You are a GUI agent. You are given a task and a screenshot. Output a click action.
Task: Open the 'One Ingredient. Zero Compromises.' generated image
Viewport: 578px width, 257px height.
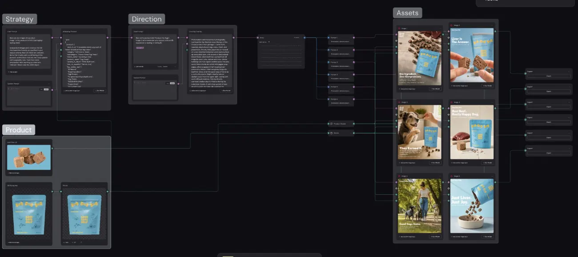[x=419, y=58]
